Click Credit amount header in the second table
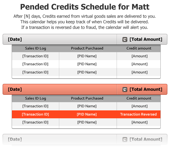170x149 pixels. 139,98
